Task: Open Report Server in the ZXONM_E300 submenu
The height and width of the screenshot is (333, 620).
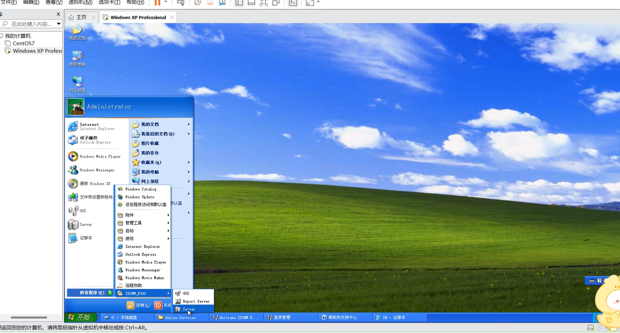Action: coord(193,301)
